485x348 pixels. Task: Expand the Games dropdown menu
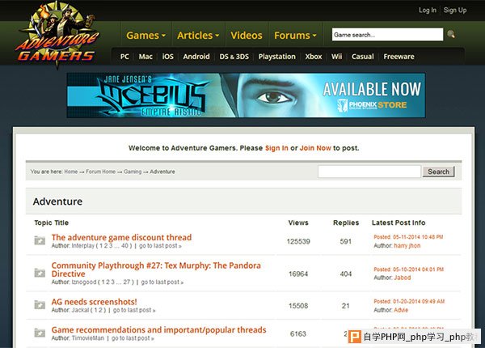pos(145,36)
